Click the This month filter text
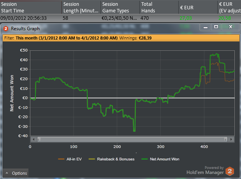 [x=67, y=38]
